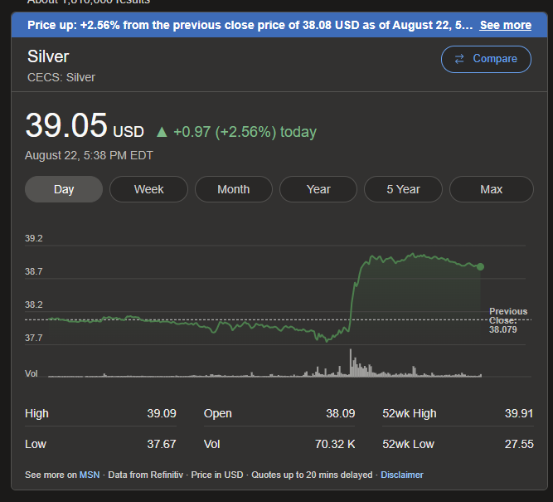Open the Disclaimer link
Screen dimensions: 553x502
coord(402,475)
